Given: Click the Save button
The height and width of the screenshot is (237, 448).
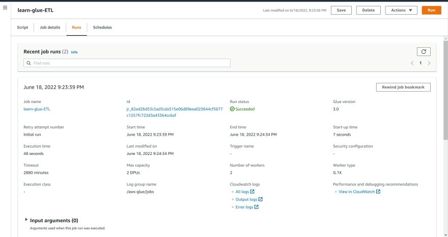Looking at the screenshot, I should tap(341, 10).
